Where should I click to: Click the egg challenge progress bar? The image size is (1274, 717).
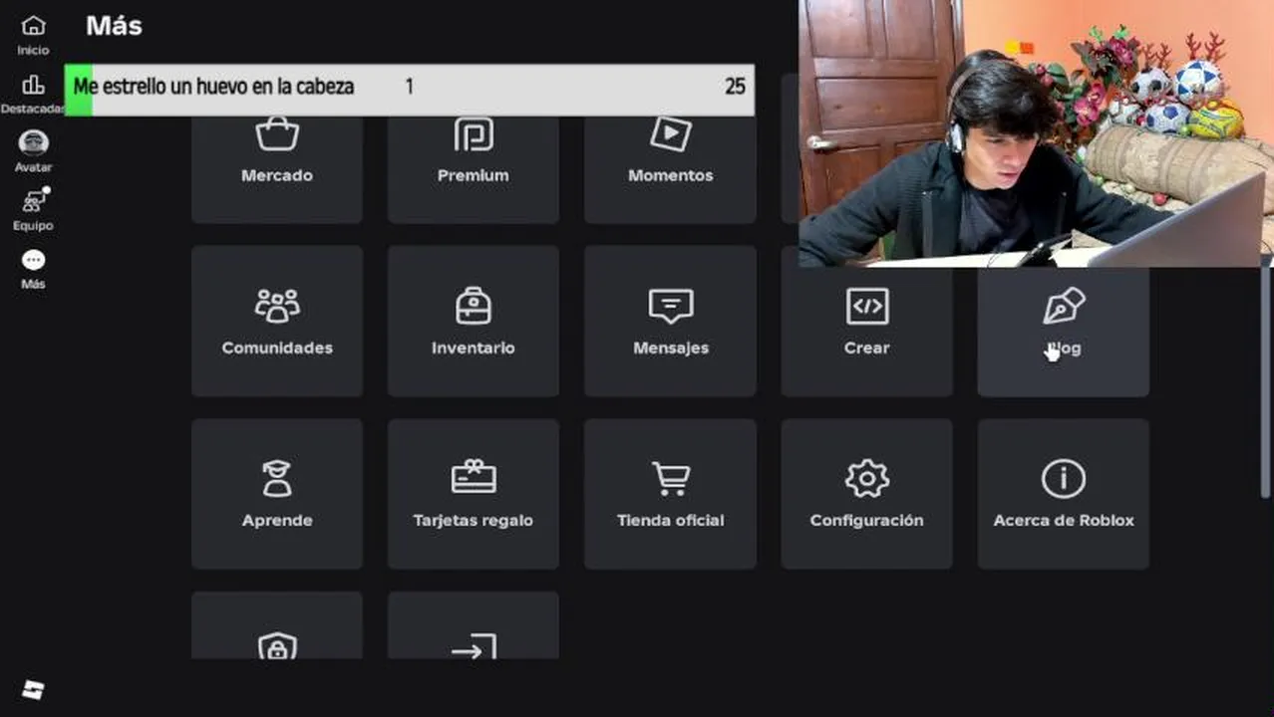tap(409, 89)
